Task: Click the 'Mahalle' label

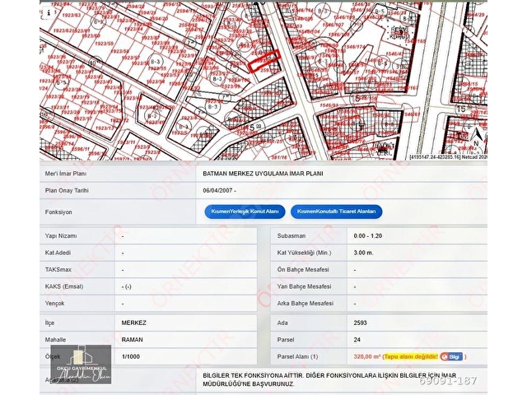Action: [x=55, y=340]
